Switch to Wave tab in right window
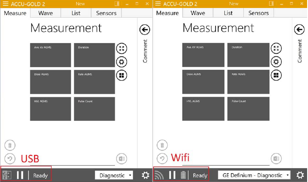This screenshot has width=308, height=182. 198,13
